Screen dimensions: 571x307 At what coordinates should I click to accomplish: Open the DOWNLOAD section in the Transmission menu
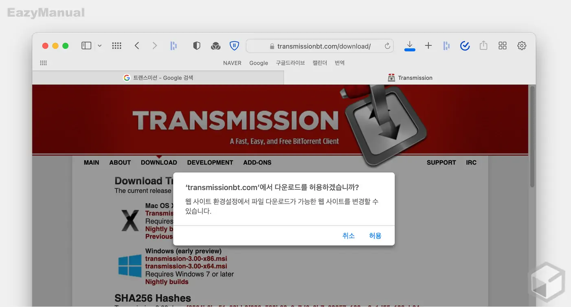point(159,162)
